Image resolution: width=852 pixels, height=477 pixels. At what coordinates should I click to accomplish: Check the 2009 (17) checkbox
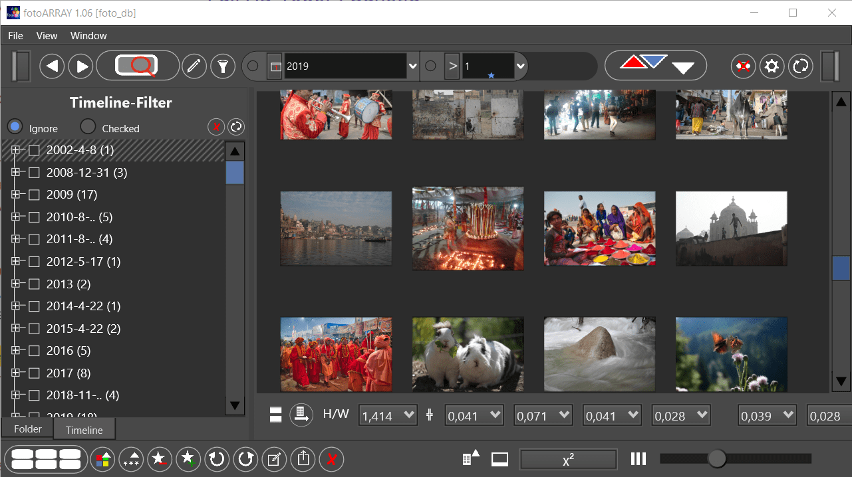pyautogui.click(x=34, y=195)
